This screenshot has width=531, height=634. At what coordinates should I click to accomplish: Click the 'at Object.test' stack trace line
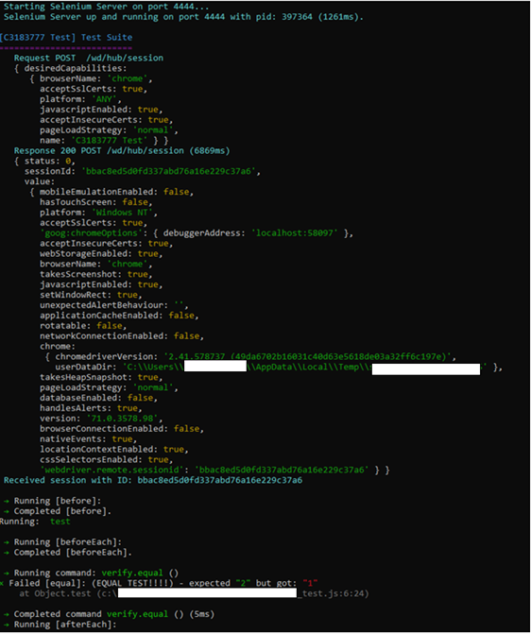194,593
